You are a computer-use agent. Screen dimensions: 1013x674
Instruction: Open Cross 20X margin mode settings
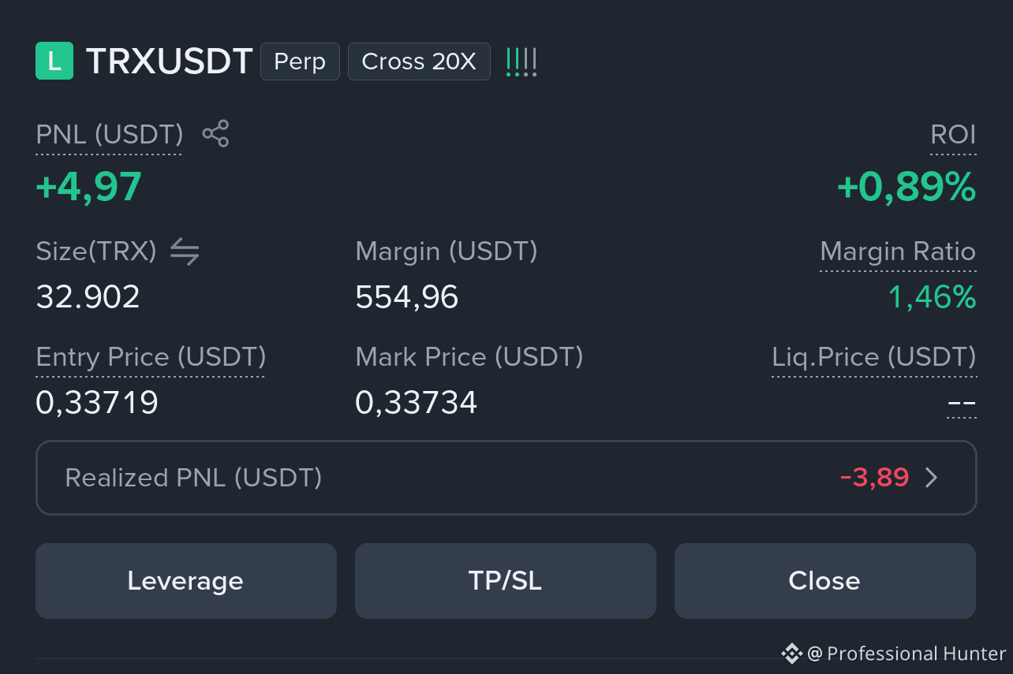coord(419,61)
